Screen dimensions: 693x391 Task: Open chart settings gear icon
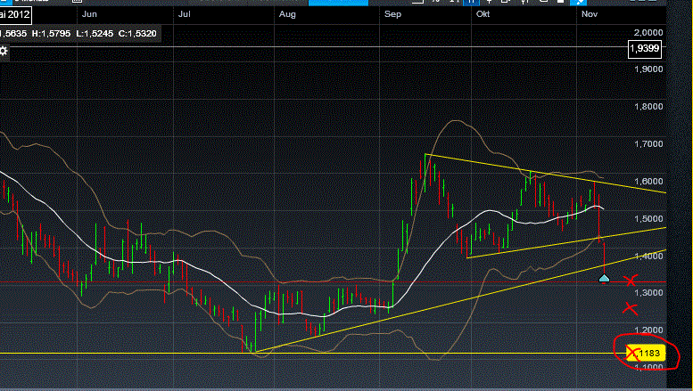click(x=4, y=51)
